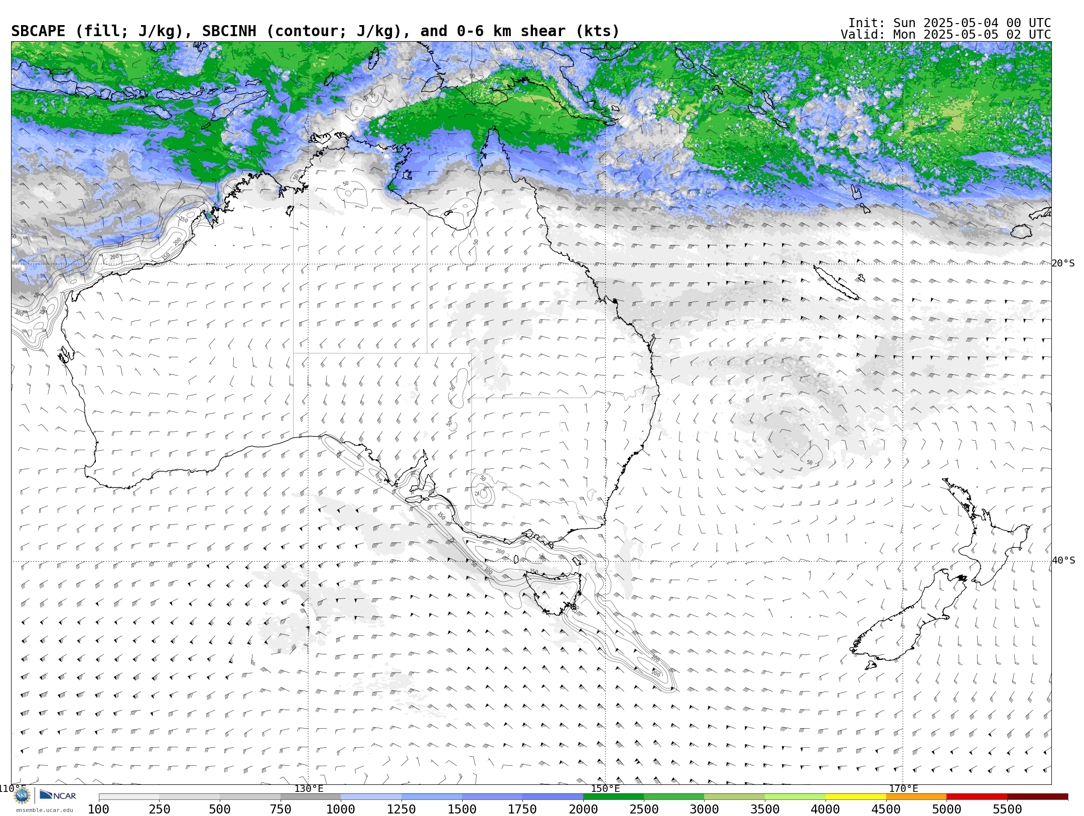Click the dark gray 750 colorbar segment
1084x816 pixels.
point(311,797)
